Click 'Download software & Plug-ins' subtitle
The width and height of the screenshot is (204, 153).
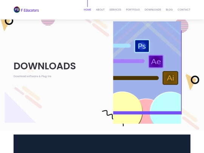click(32, 76)
